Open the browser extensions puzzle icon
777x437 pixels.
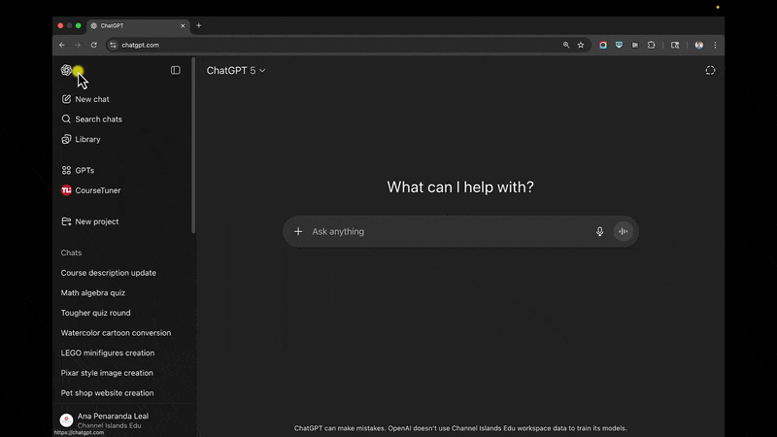(x=651, y=45)
